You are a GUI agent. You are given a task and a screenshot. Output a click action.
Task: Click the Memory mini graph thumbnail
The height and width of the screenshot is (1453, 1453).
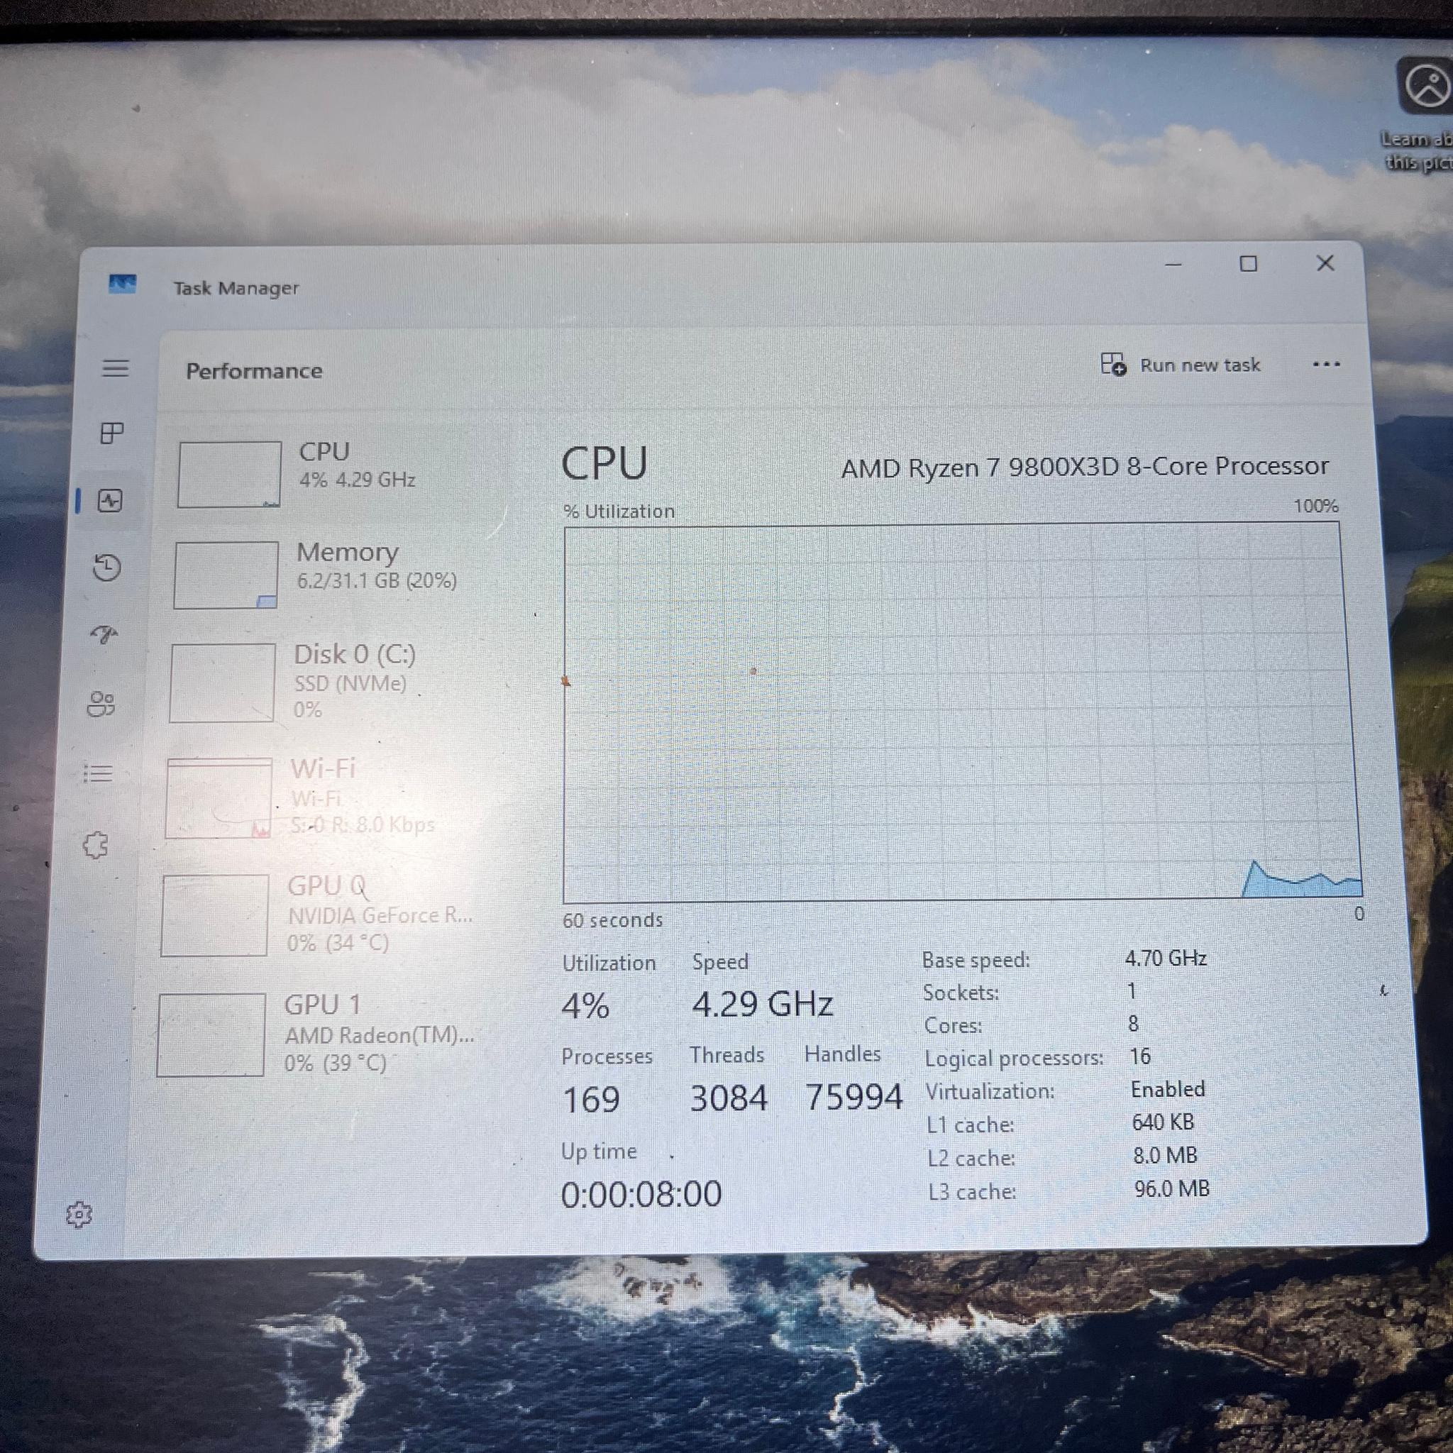[x=226, y=575]
